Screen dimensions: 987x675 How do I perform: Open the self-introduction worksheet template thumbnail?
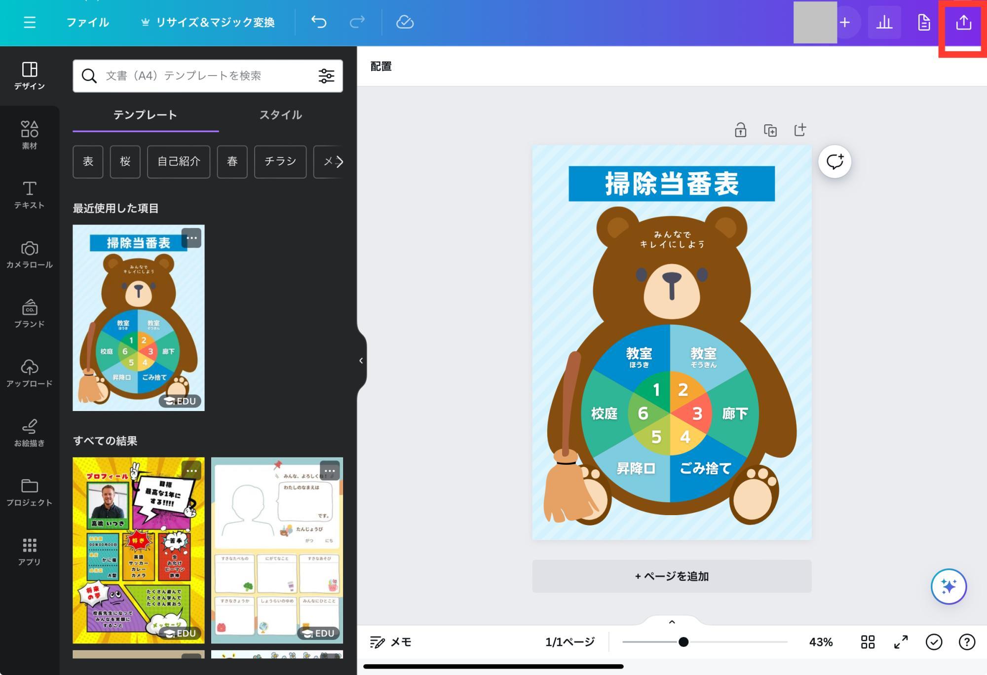click(277, 550)
